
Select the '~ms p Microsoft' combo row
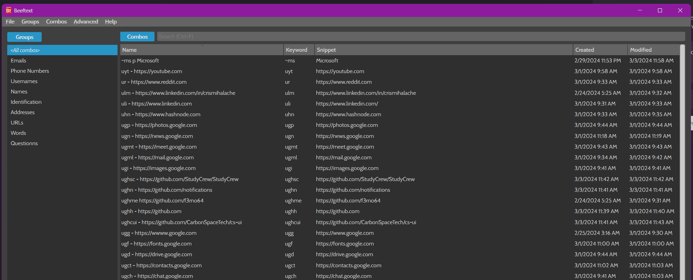400,60
